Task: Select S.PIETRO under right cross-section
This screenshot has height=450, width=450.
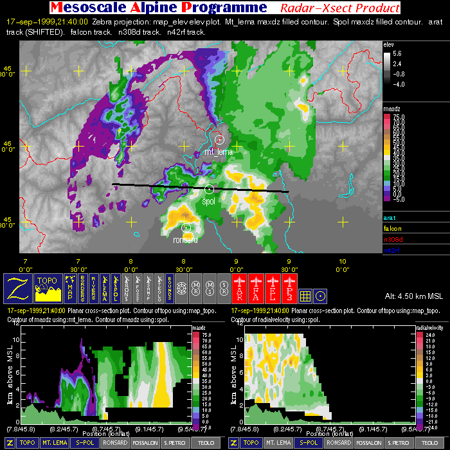Action: [399, 443]
